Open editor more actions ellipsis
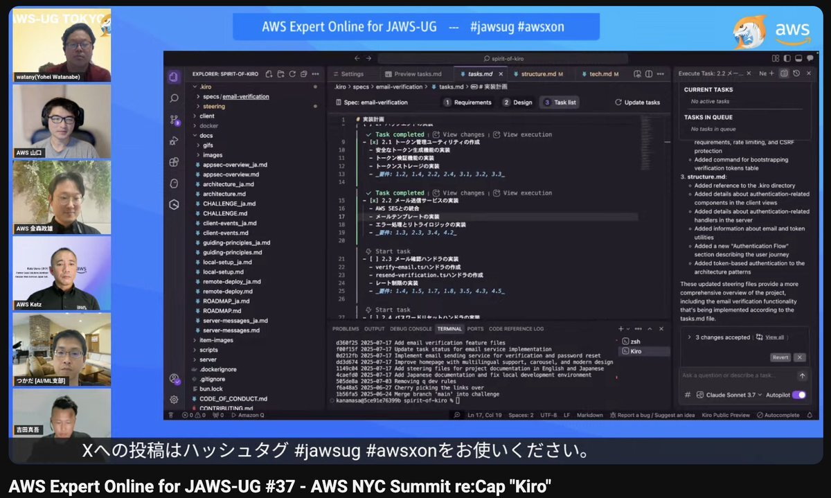This screenshot has width=831, height=498. [661, 73]
